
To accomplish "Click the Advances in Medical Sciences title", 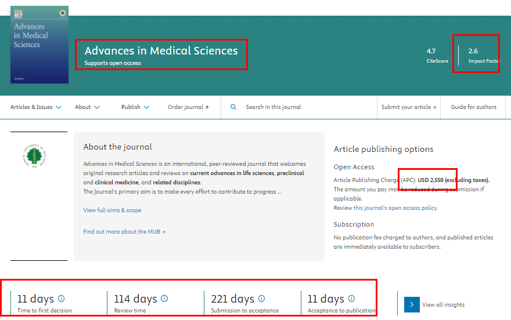I will [161, 51].
